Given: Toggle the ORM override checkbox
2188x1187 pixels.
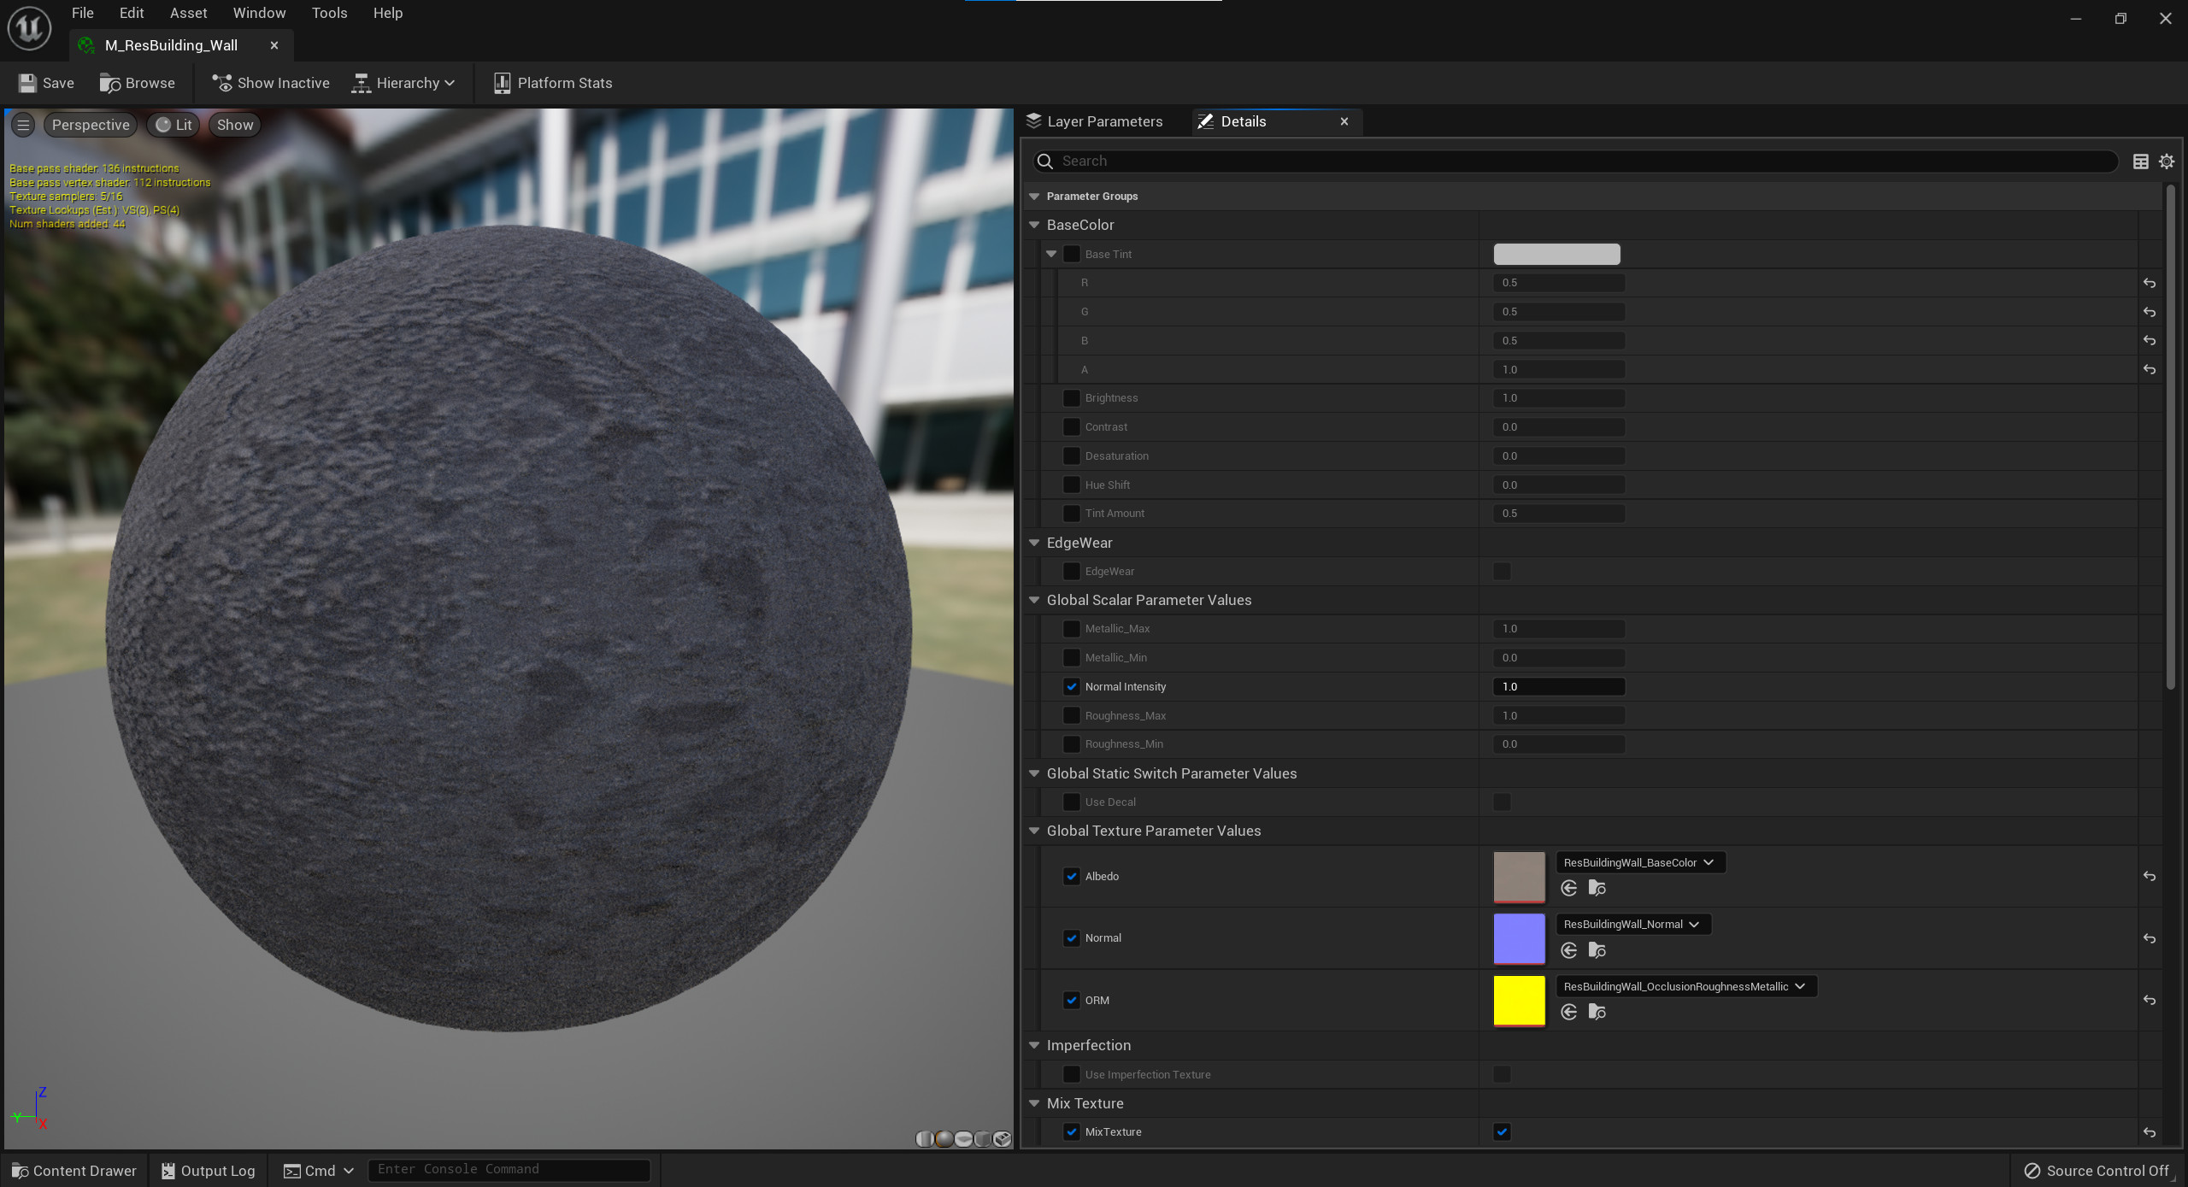Looking at the screenshot, I should coord(1072,1000).
